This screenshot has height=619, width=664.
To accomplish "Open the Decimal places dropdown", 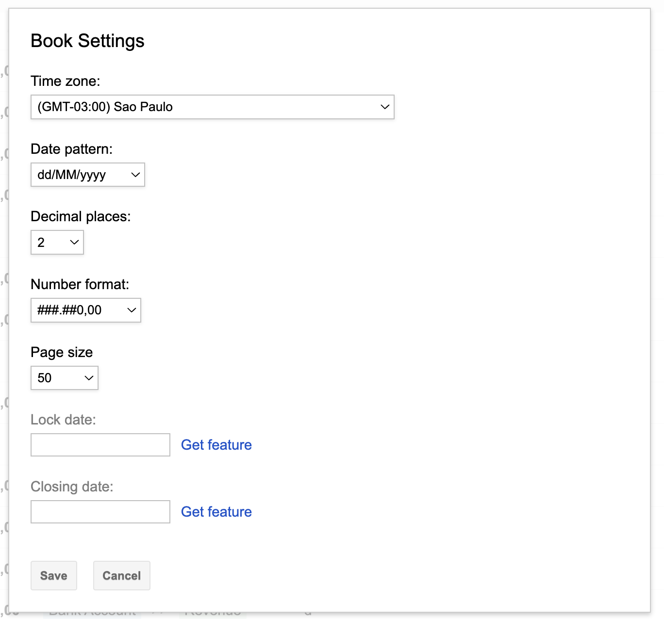I will pyautogui.click(x=57, y=242).
